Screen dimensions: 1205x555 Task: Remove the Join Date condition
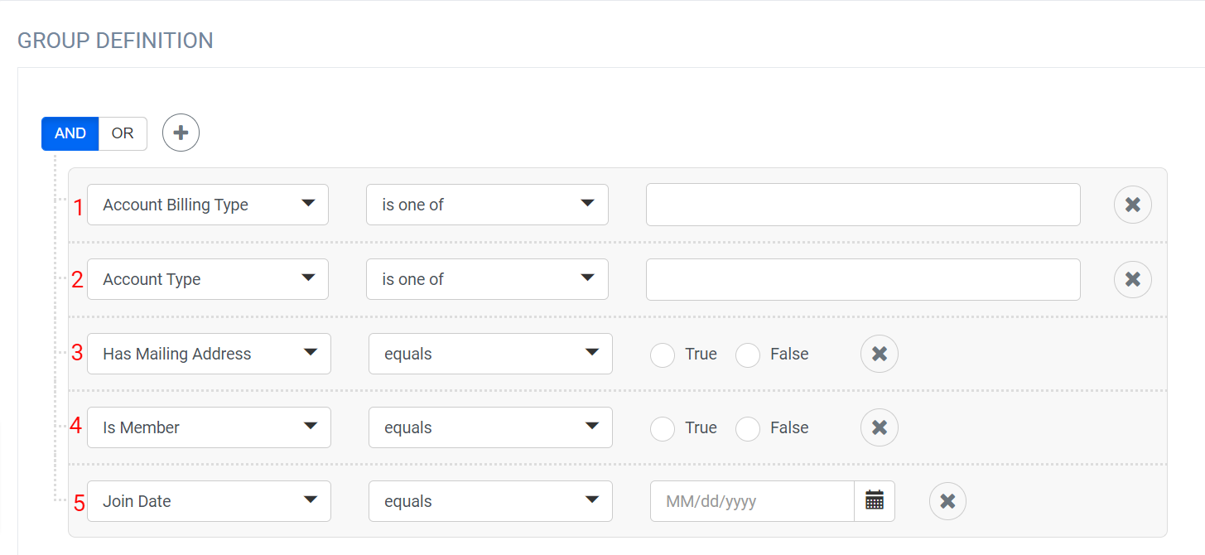click(947, 501)
